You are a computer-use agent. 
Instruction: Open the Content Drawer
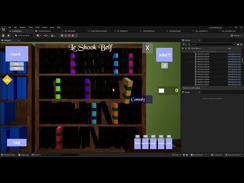[x=8, y=155]
